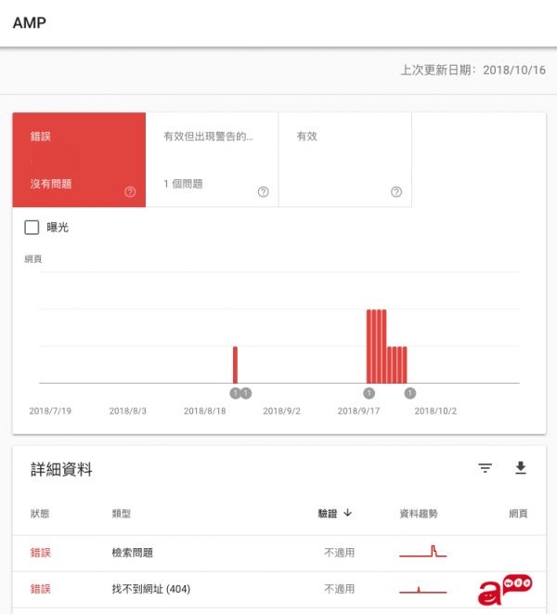The width and height of the screenshot is (557, 614).
Task: Click 不適用 in the 檢索問題 row
Action: coord(340,553)
